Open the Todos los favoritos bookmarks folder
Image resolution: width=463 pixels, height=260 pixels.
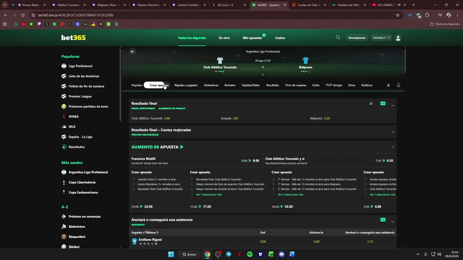tap(445, 24)
